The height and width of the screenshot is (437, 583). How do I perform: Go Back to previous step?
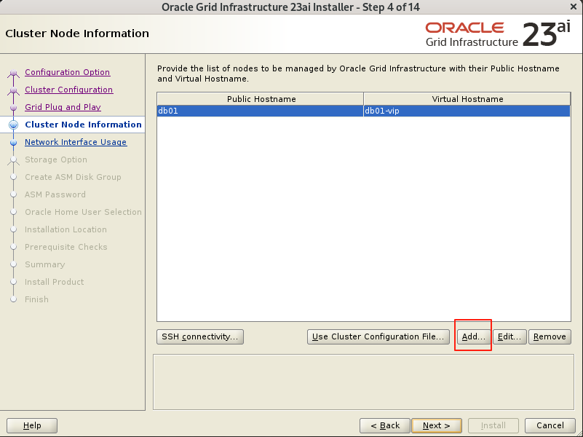(385, 425)
